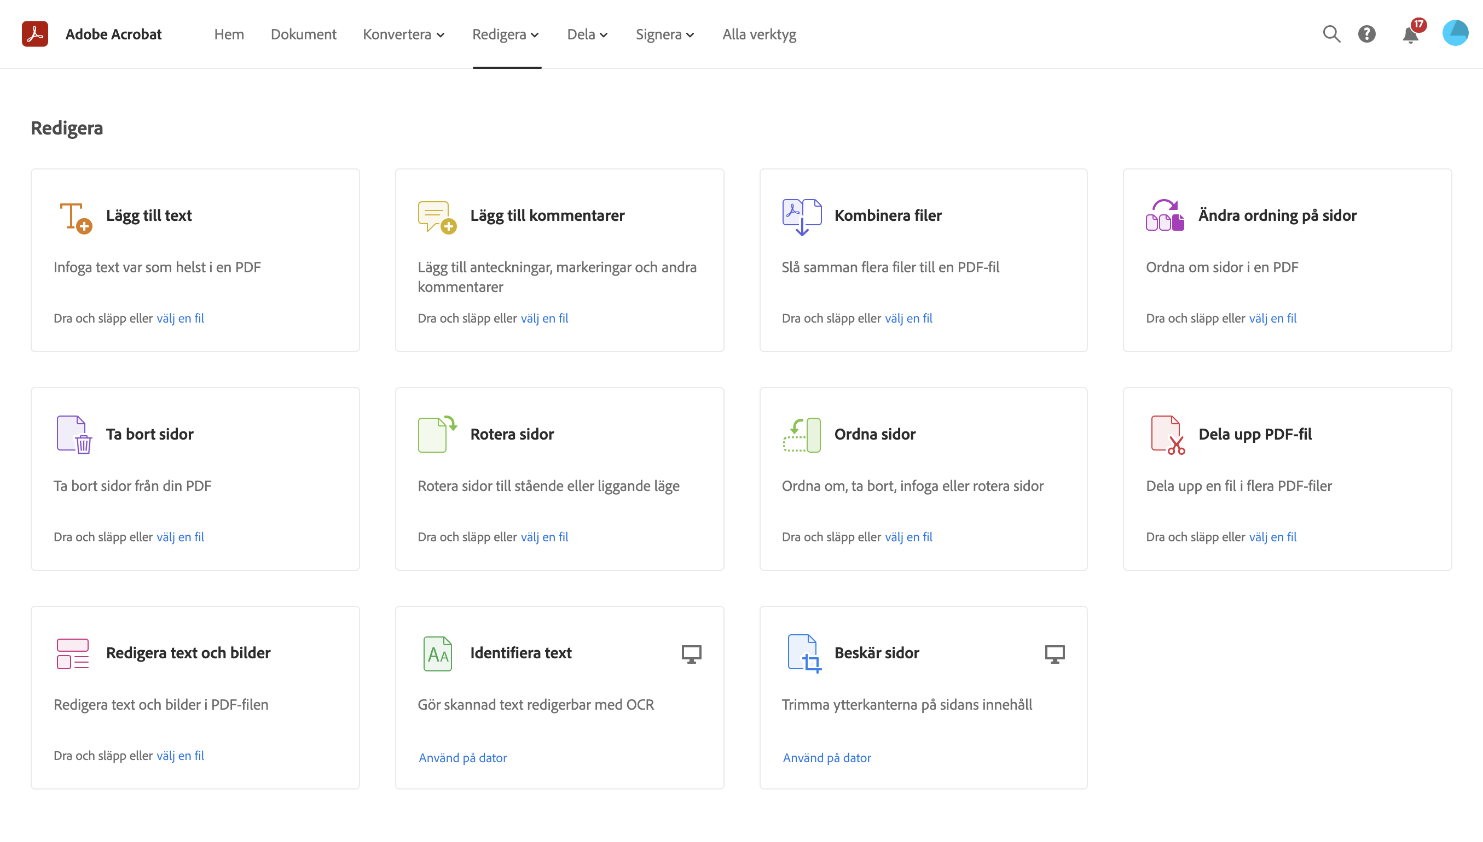Click the 'Identifiera text' card title
This screenshot has height=842, width=1483.
pos(521,653)
